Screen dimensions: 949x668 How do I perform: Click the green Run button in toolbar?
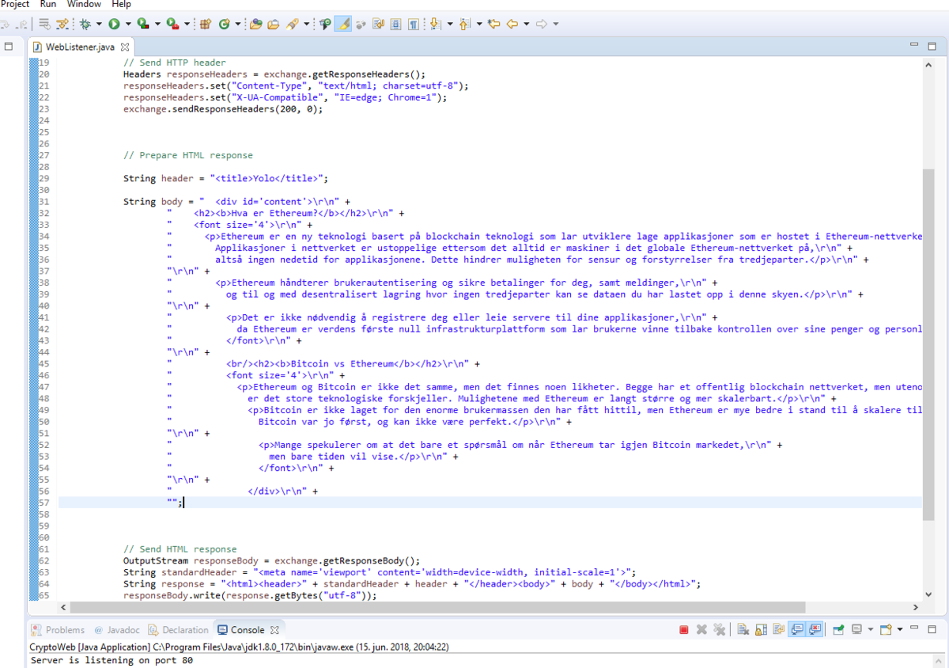[115, 24]
